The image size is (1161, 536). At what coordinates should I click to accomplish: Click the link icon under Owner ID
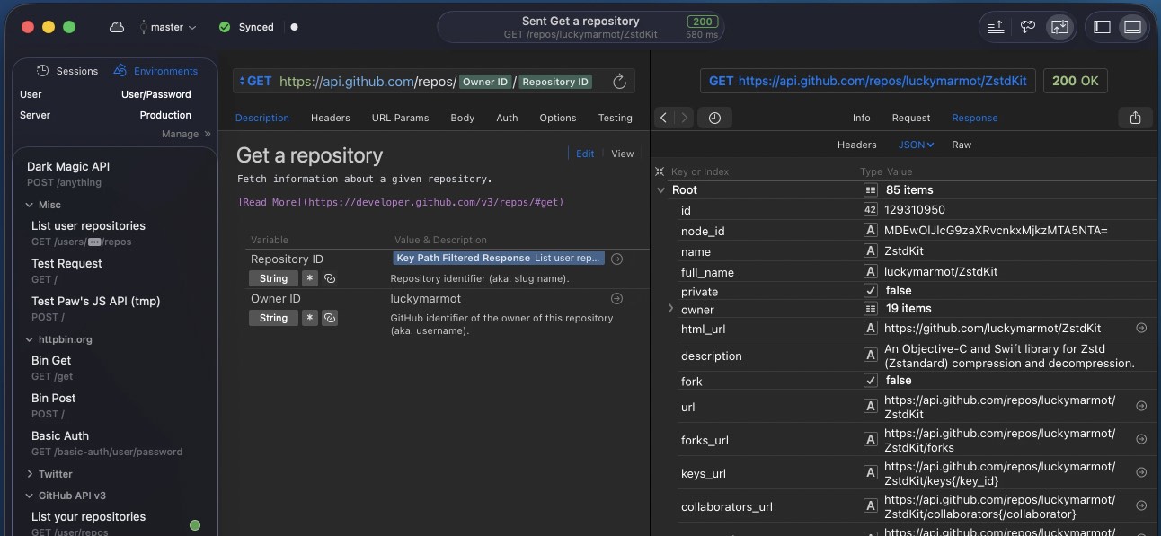click(x=330, y=318)
